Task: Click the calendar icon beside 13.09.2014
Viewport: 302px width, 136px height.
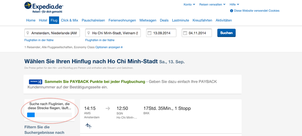Action: [x=149, y=33]
